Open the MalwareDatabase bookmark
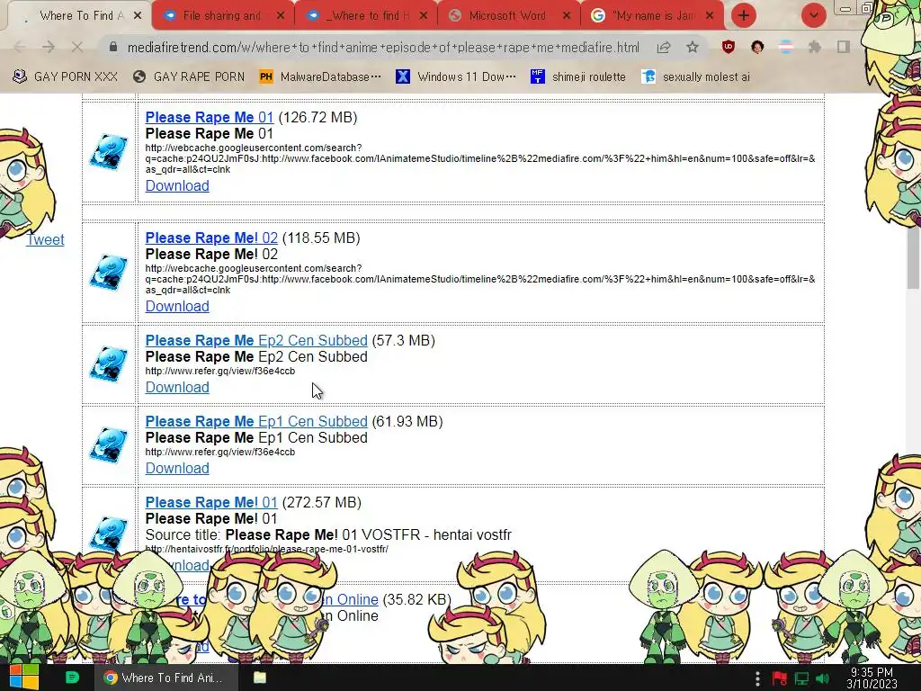This screenshot has height=691, width=921. coord(320,76)
